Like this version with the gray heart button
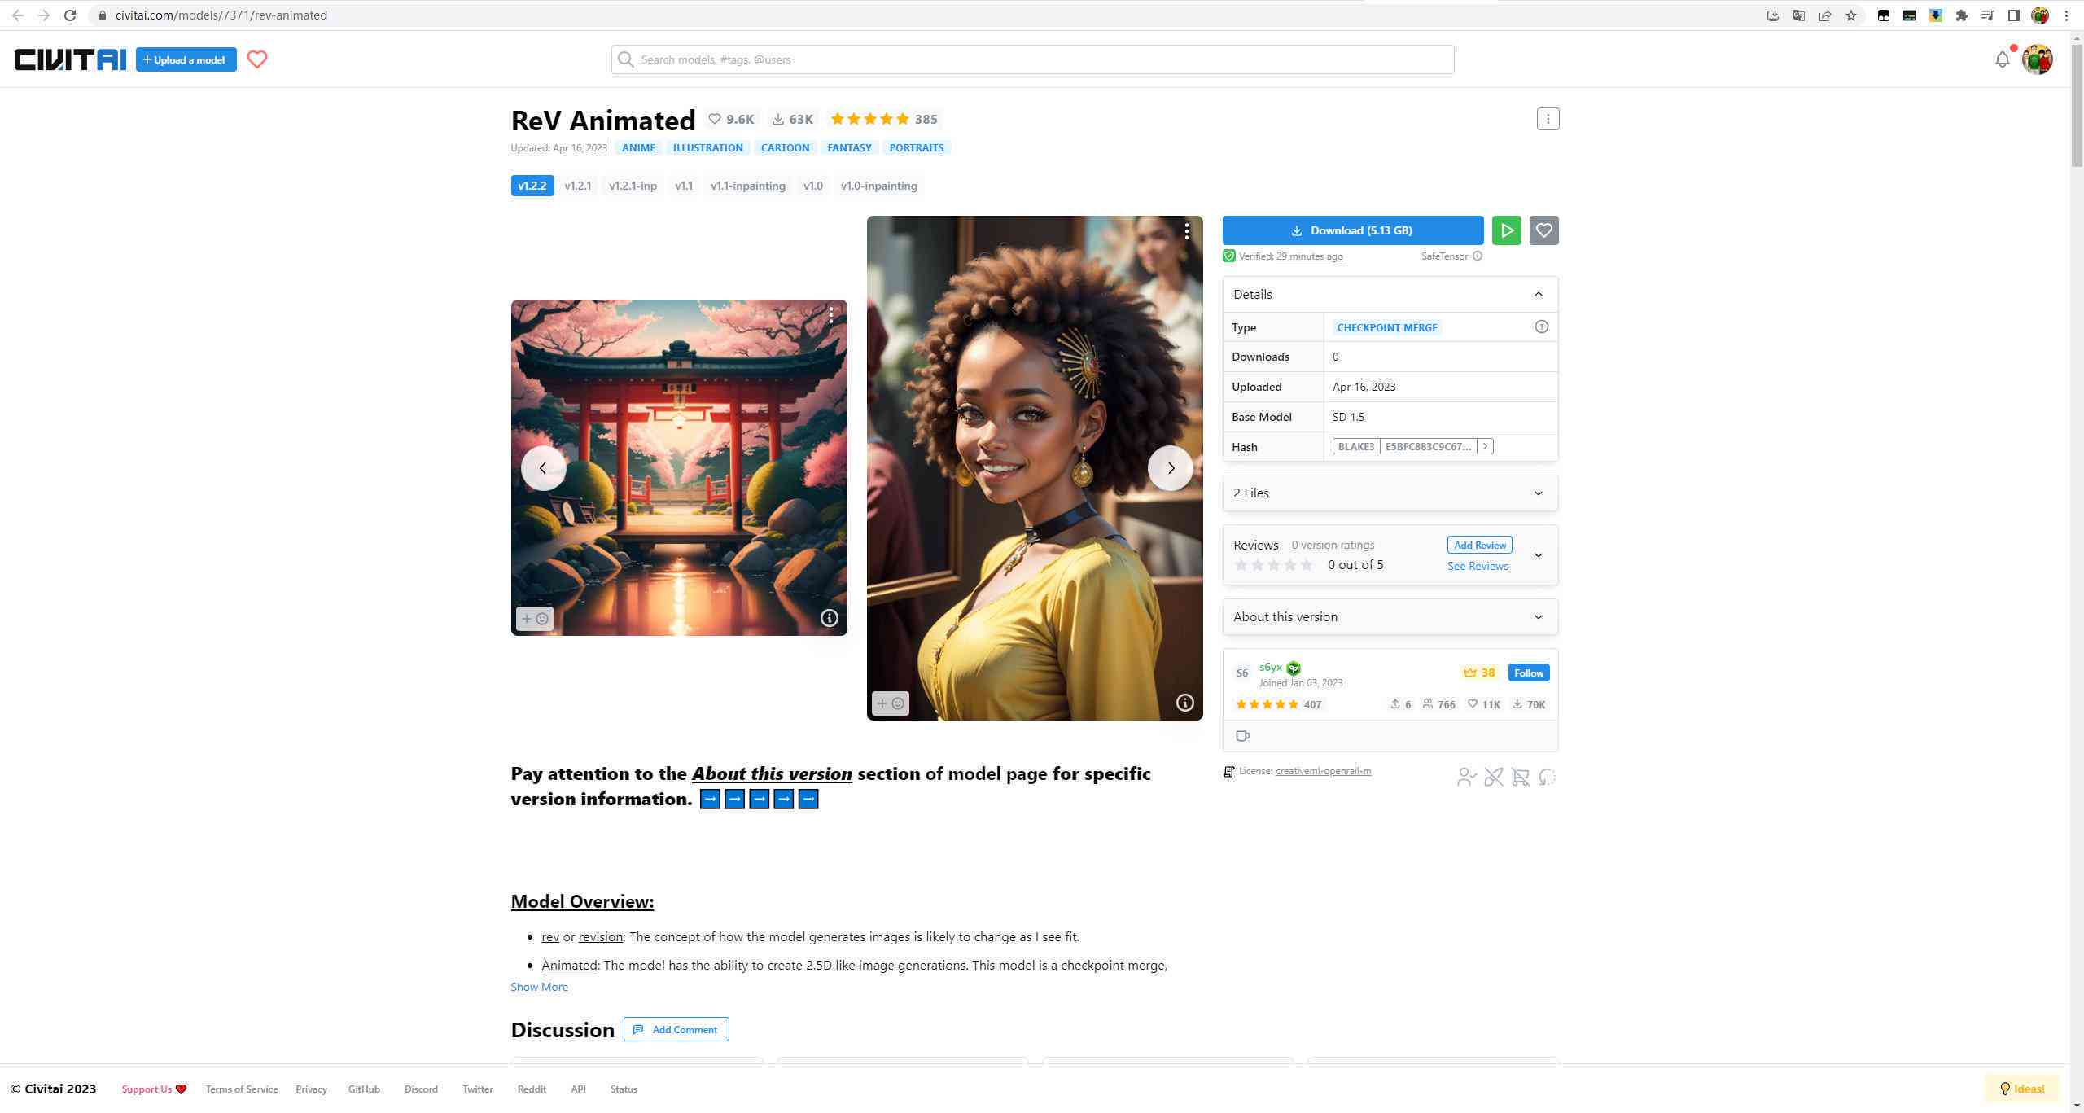This screenshot has height=1113, width=2084. coord(1544,230)
